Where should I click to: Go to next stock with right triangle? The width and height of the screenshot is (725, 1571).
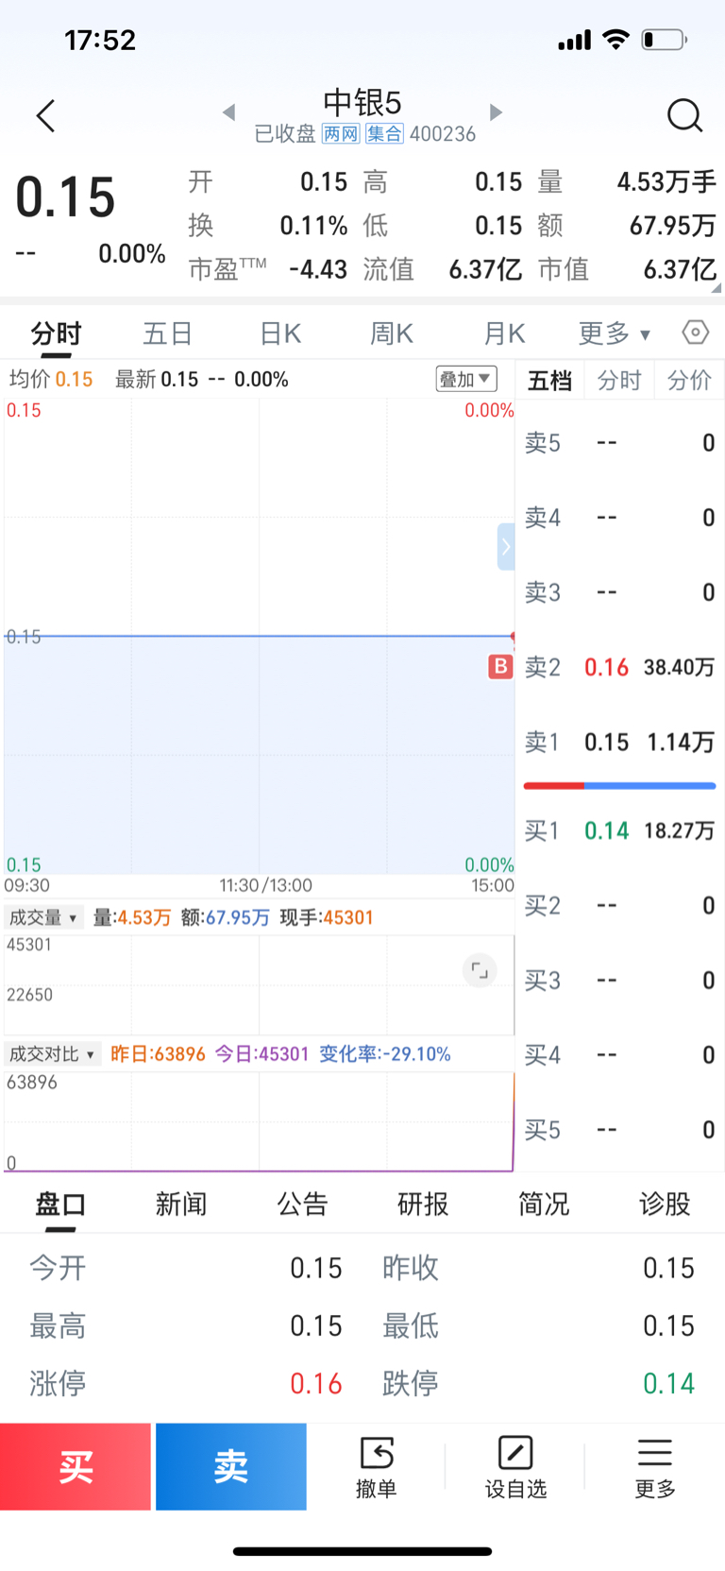point(496,112)
